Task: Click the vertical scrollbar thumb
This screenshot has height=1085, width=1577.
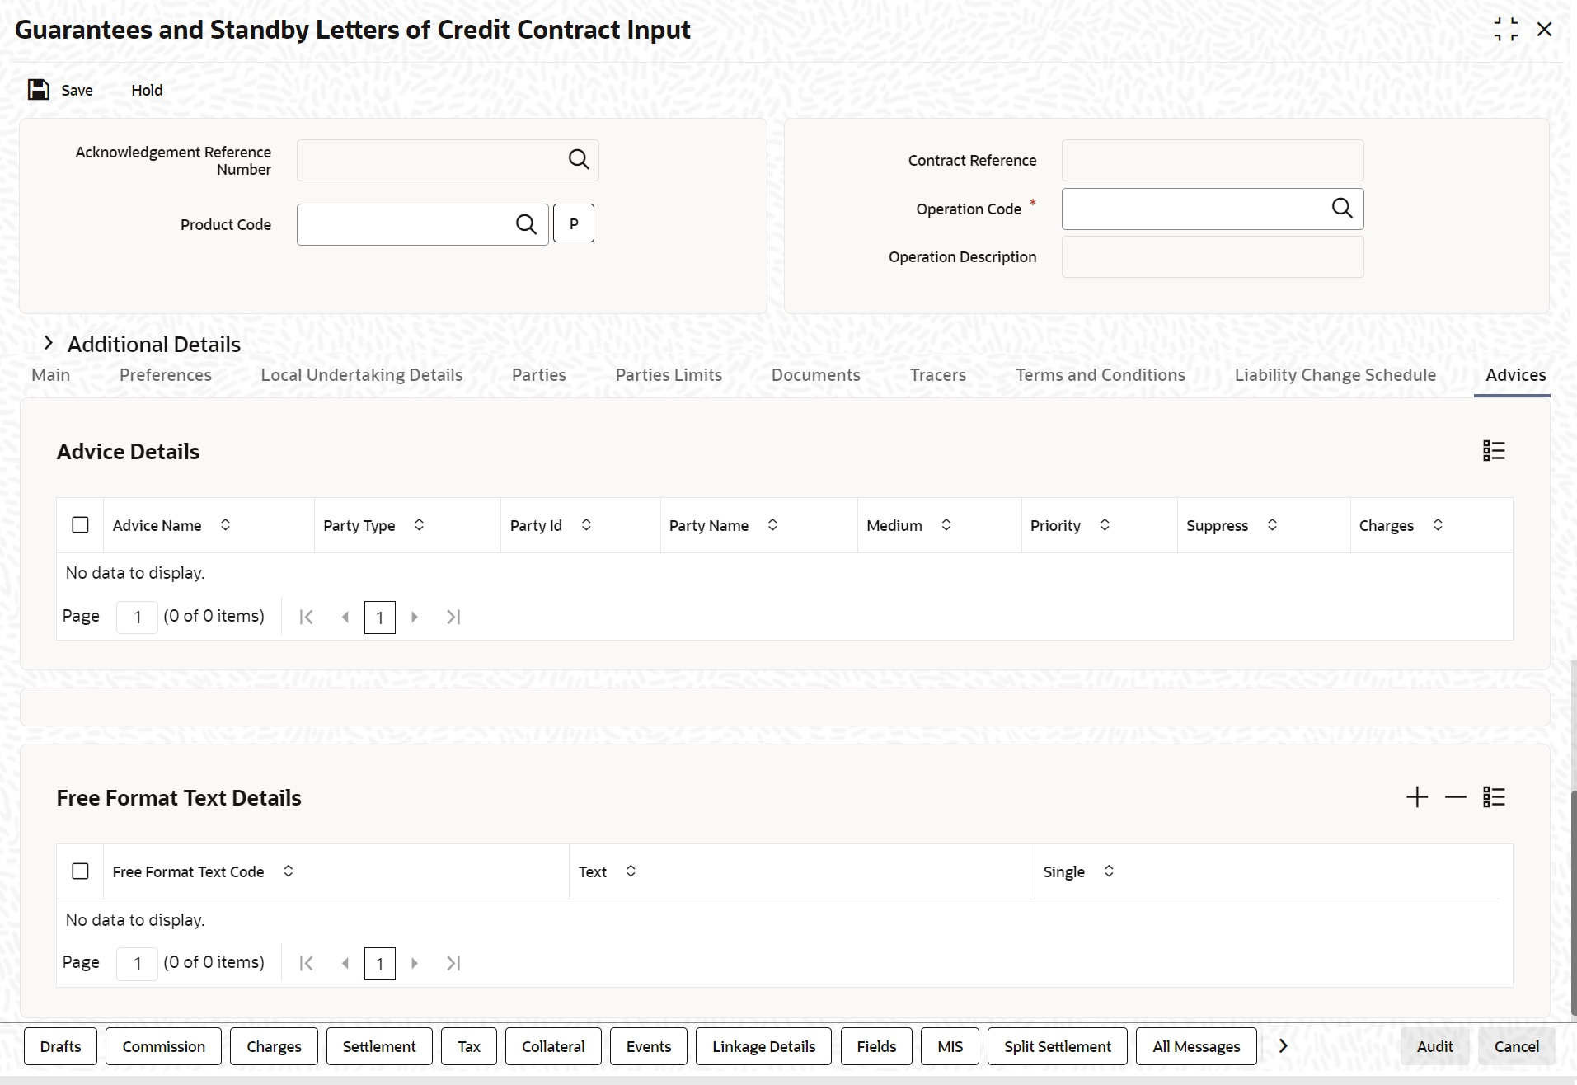Action: point(1573,903)
